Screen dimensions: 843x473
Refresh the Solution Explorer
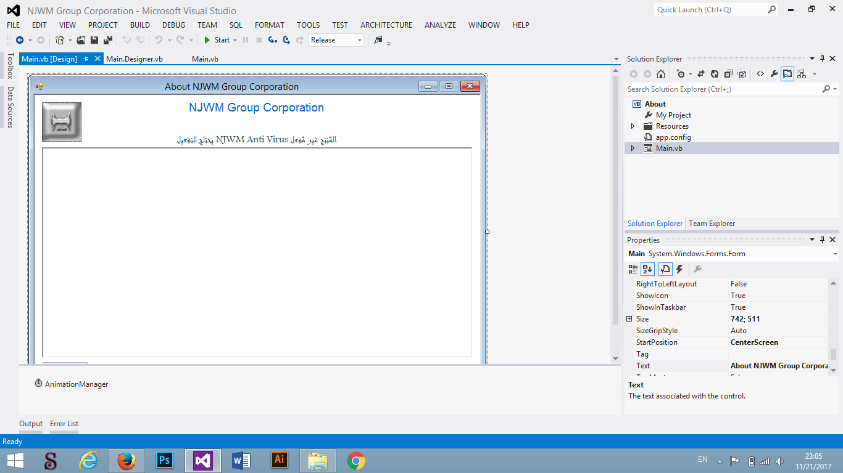(x=715, y=74)
